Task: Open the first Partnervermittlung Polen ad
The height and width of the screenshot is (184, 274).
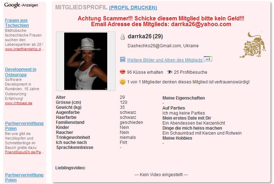Action: tap(24, 126)
